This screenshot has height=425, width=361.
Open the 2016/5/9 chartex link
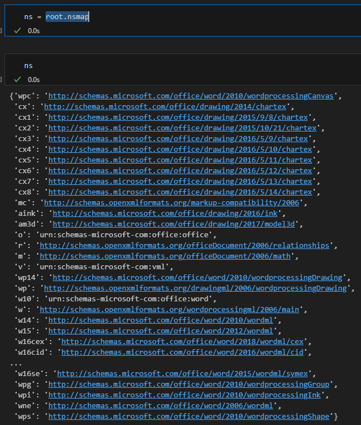[x=178, y=138]
